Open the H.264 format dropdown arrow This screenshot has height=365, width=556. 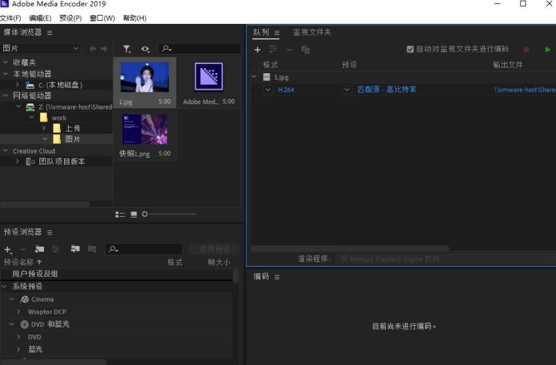point(268,90)
